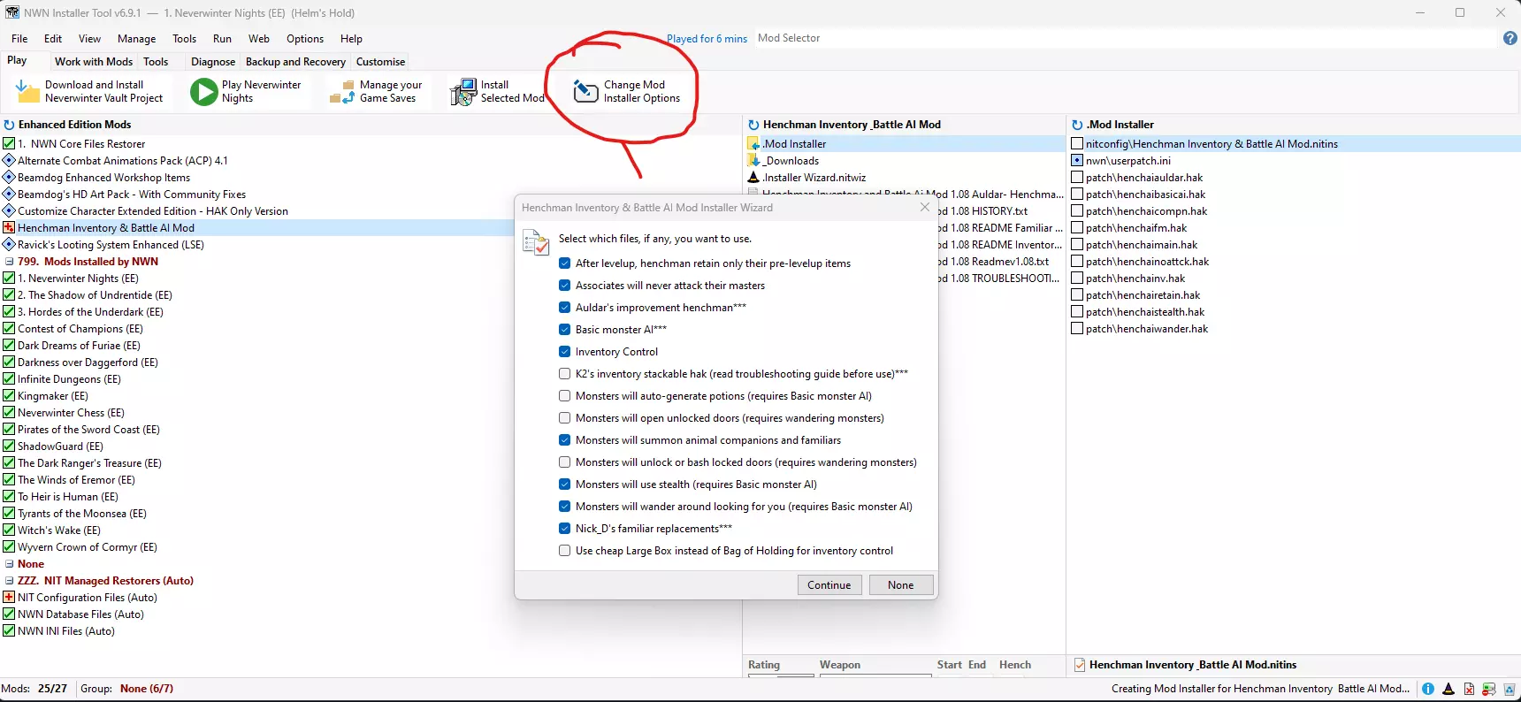Click red plus icon of NIT Configuration Files (Auto)
Image resolution: width=1521 pixels, height=702 pixels.
click(x=9, y=598)
